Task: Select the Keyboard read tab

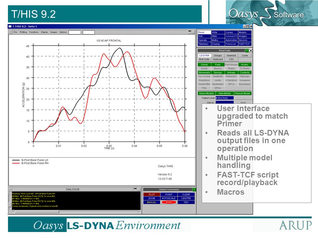Action: [218, 59]
